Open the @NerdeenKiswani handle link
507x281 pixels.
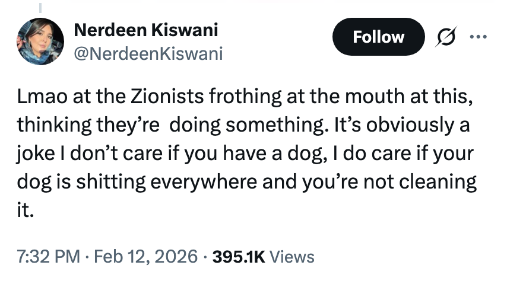148,54
